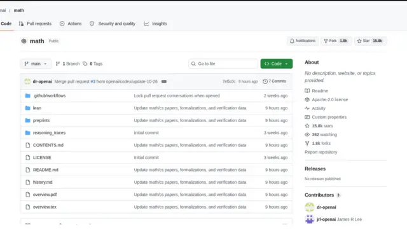Screen dimensions: 407x229
Task: Fork the math repository
Action: pyautogui.click(x=336, y=41)
